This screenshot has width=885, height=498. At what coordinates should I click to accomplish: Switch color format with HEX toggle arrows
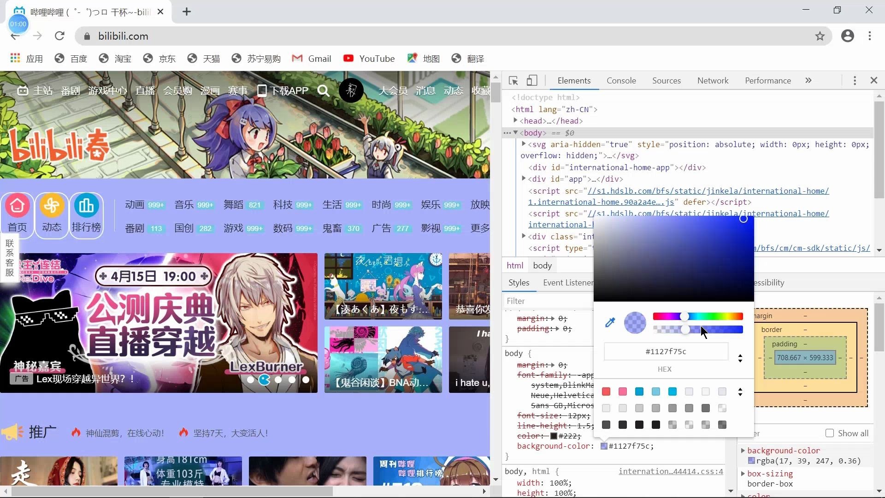click(740, 358)
